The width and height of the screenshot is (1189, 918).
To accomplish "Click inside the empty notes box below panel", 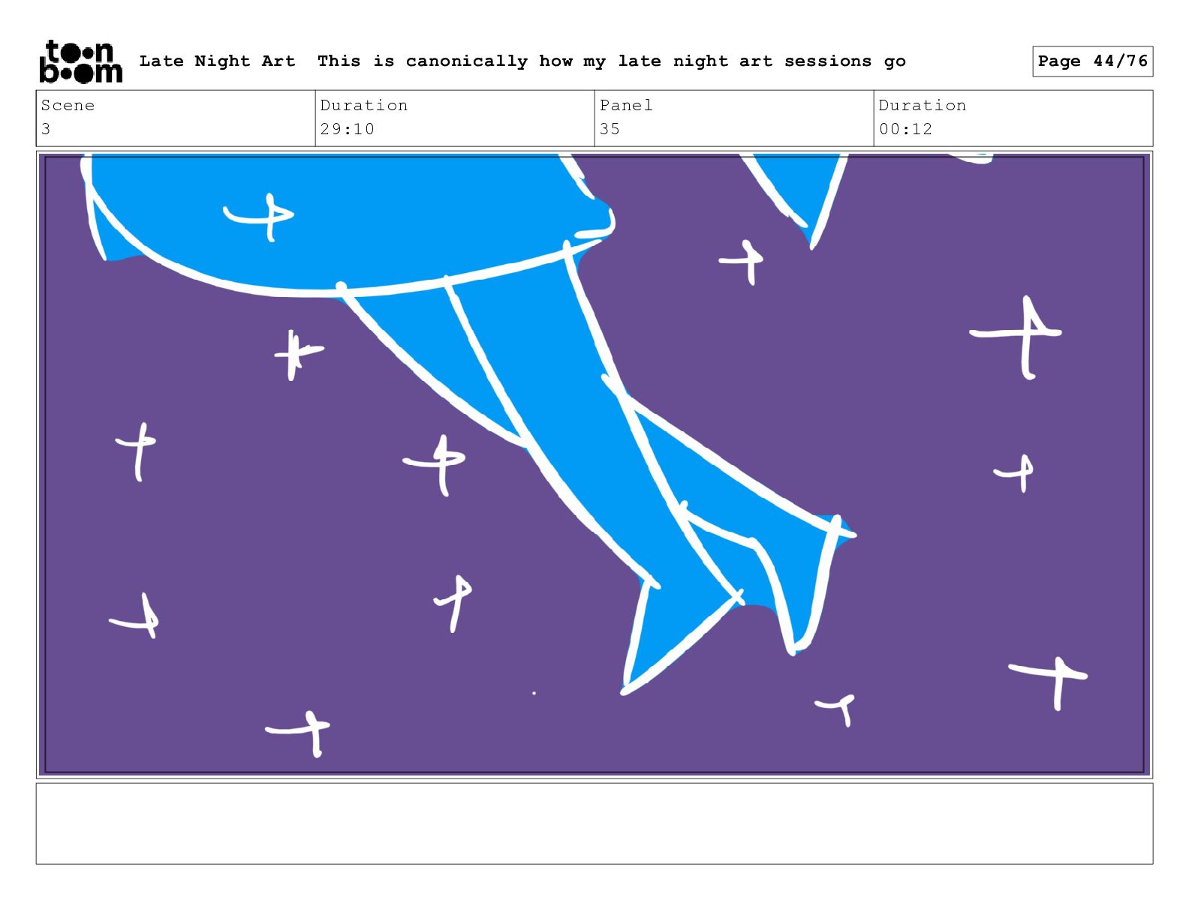I will point(594,823).
